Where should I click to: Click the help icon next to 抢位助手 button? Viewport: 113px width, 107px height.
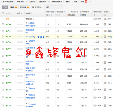(49, 2)
